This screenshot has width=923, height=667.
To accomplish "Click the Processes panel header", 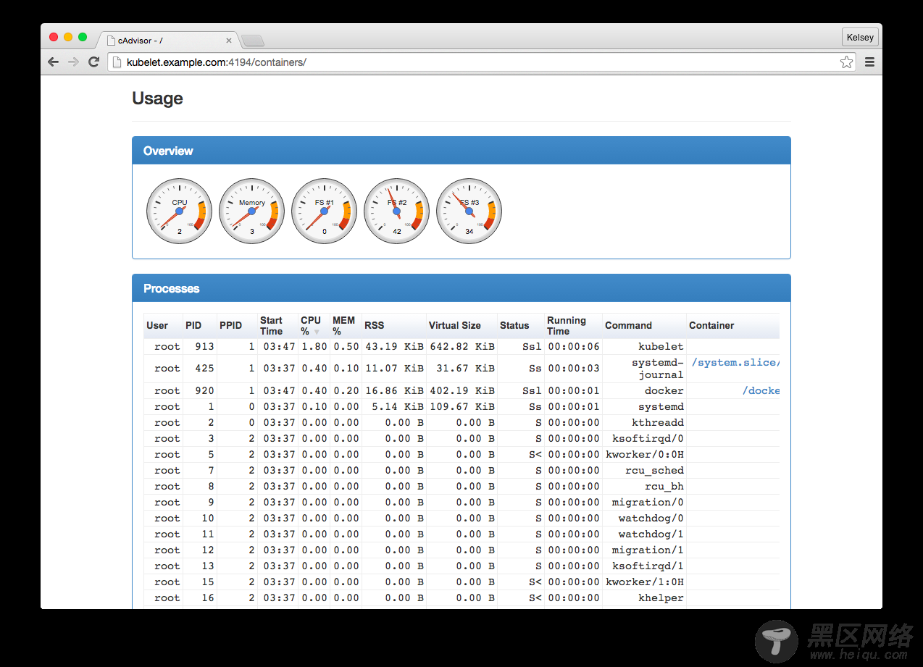I will point(461,288).
